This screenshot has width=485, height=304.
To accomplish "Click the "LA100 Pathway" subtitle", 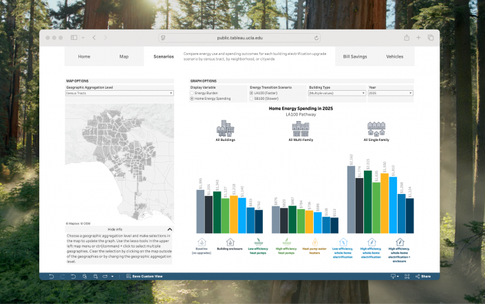I will coord(301,115).
